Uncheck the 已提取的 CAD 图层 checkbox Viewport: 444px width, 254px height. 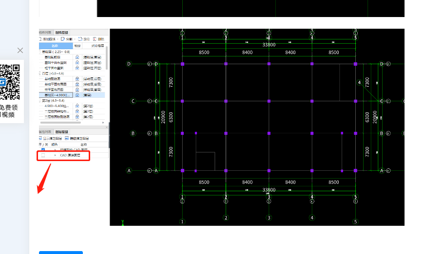[43, 150]
